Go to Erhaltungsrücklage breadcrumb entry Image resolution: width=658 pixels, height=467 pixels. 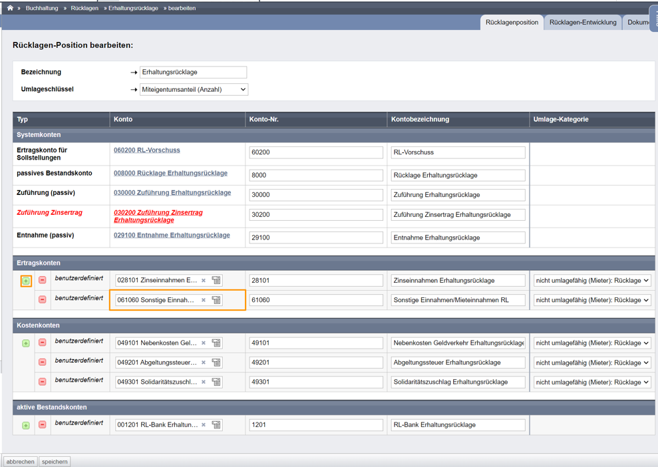click(134, 8)
